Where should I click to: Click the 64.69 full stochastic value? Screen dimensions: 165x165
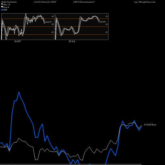point(103,22)
